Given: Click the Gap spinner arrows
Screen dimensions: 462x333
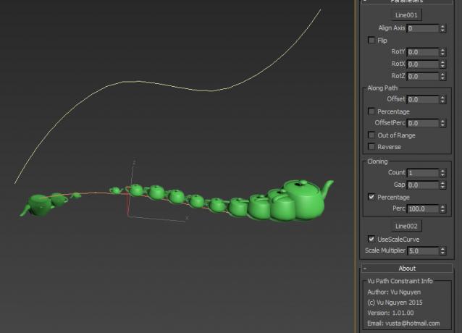Looking at the screenshot, I should point(442,185).
